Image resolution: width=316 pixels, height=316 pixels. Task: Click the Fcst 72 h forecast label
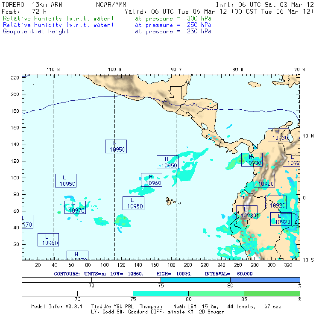24,11
